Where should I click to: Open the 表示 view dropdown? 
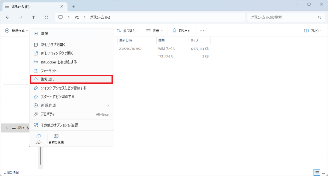154,31
